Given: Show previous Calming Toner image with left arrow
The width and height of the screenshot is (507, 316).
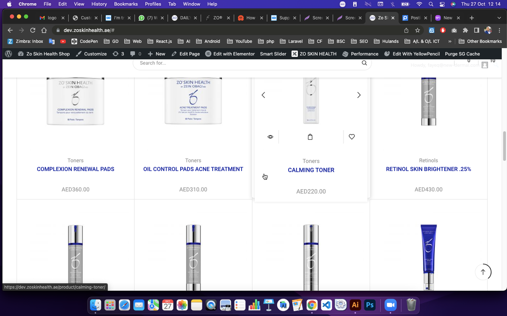Looking at the screenshot, I should (x=263, y=95).
